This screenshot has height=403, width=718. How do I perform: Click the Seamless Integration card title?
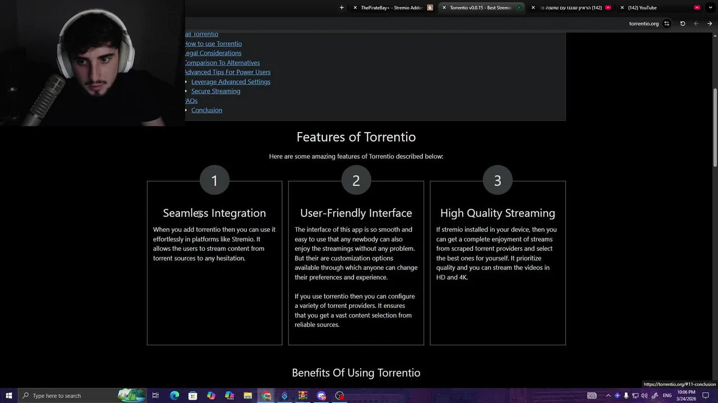click(x=214, y=213)
